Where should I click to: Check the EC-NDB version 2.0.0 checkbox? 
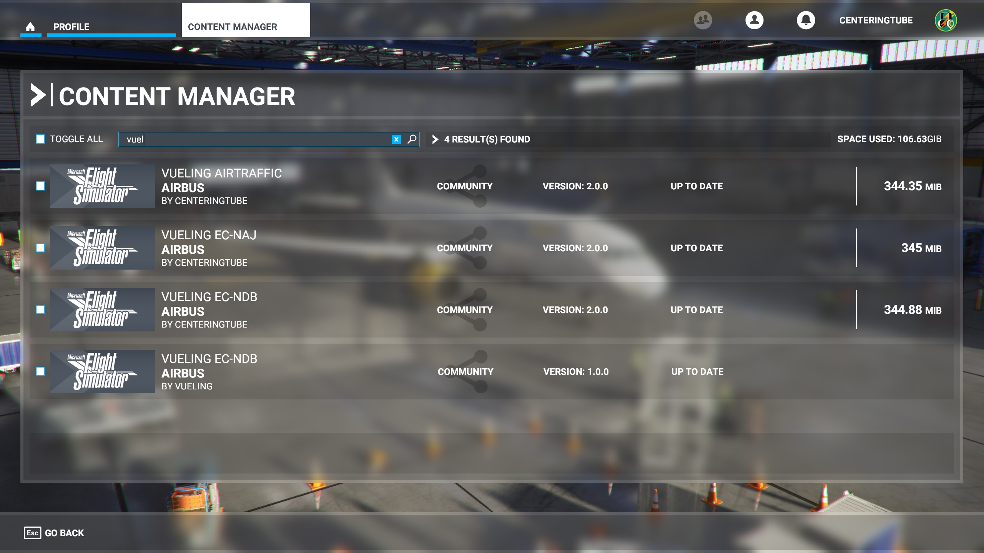(40, 310)
